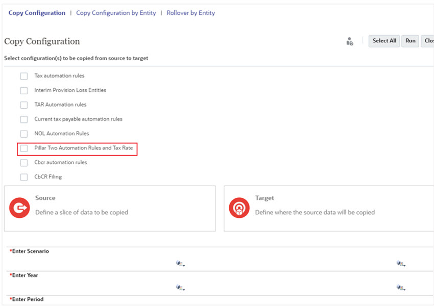Open source Scenario member selector
The width and height of the screenshot is (434, 308).
[x=180, y=264]
